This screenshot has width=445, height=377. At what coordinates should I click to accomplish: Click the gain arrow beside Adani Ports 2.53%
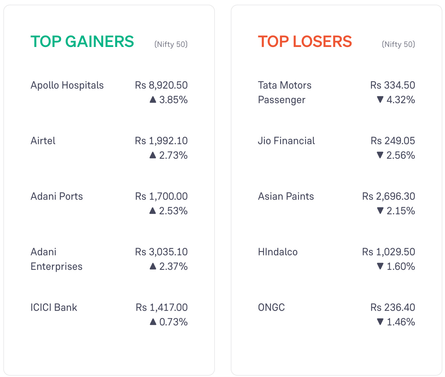[152, 211]
